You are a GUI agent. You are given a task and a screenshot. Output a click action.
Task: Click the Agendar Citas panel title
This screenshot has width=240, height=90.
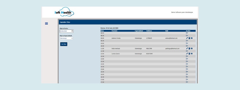point(65,22)
